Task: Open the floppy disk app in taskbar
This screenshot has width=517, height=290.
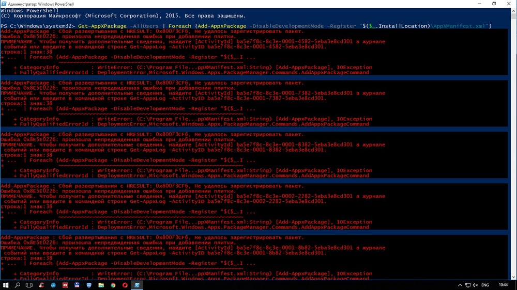Action: [77, 285]
